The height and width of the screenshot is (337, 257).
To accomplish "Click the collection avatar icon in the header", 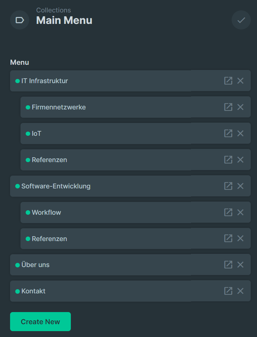I will pos(19,20).
